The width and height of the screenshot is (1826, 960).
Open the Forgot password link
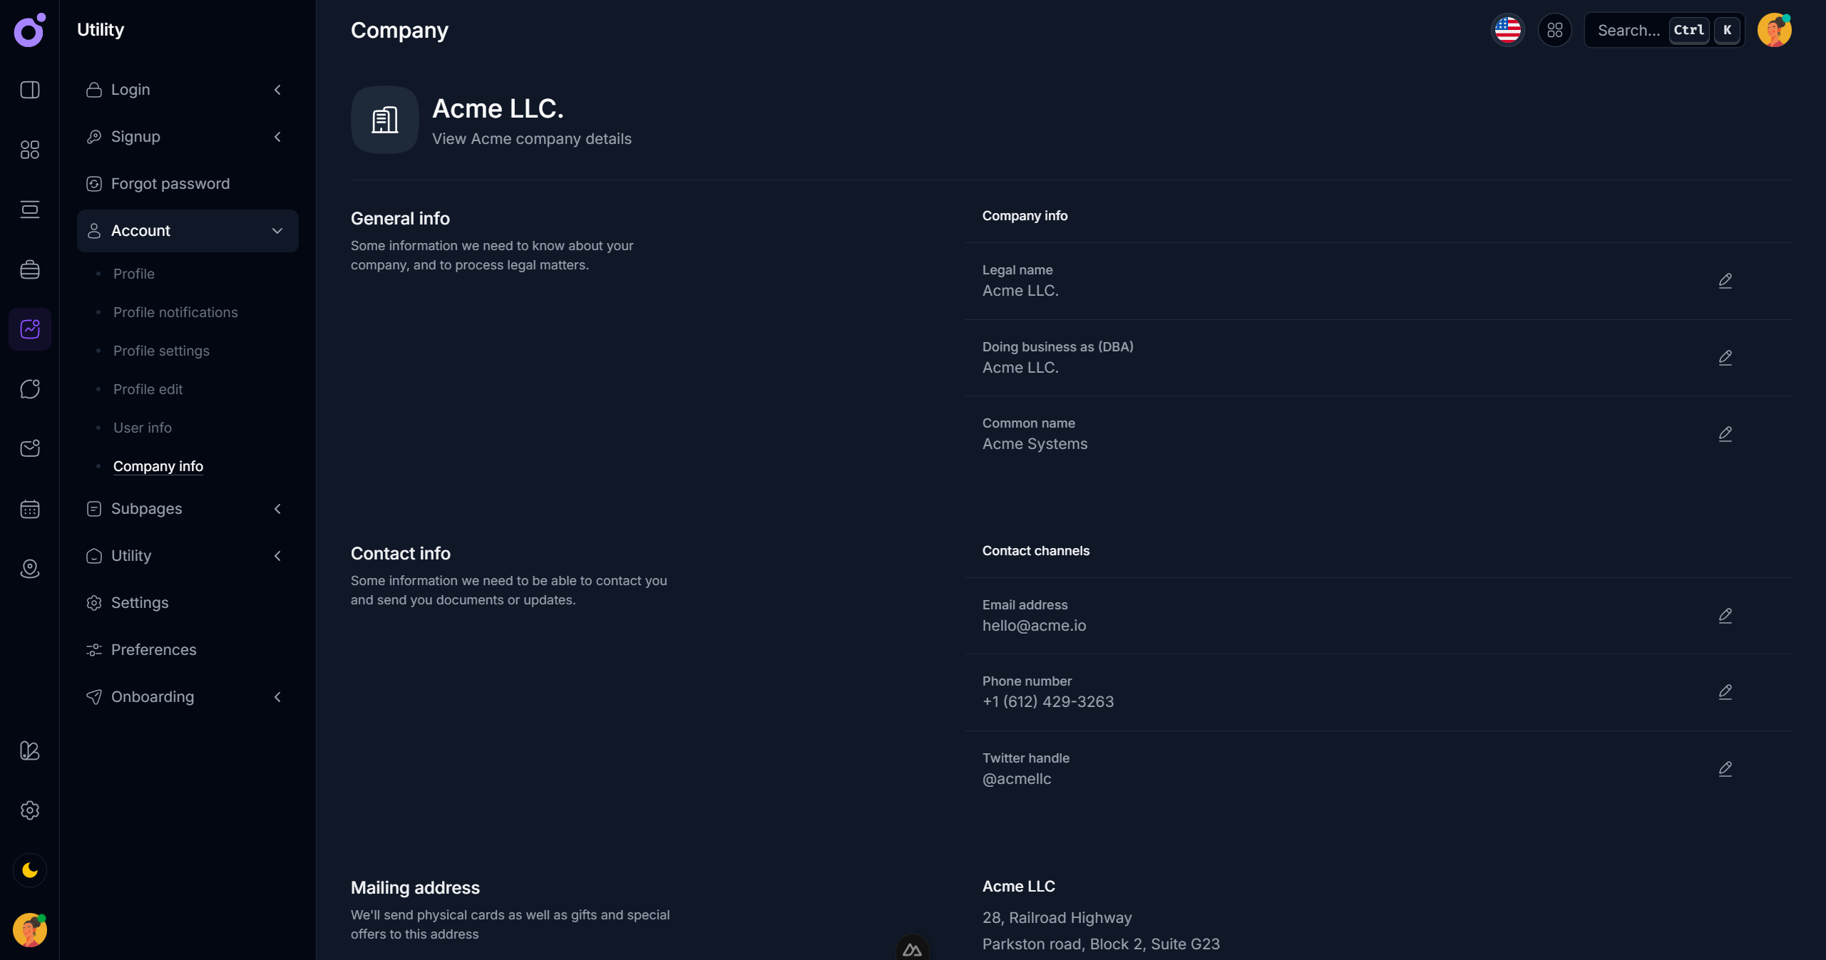[x=170, y=184]
